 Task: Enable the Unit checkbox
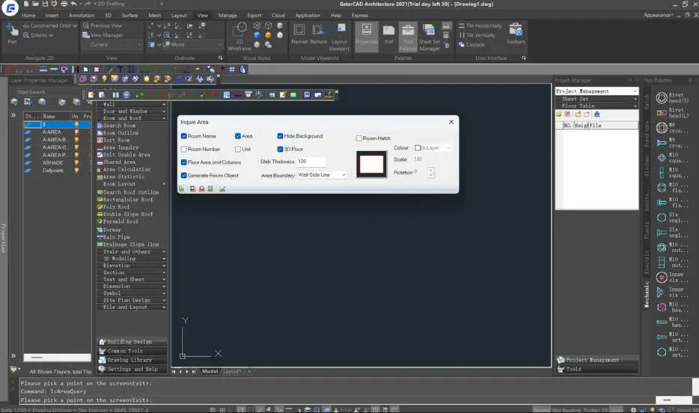tap(238, 149)
